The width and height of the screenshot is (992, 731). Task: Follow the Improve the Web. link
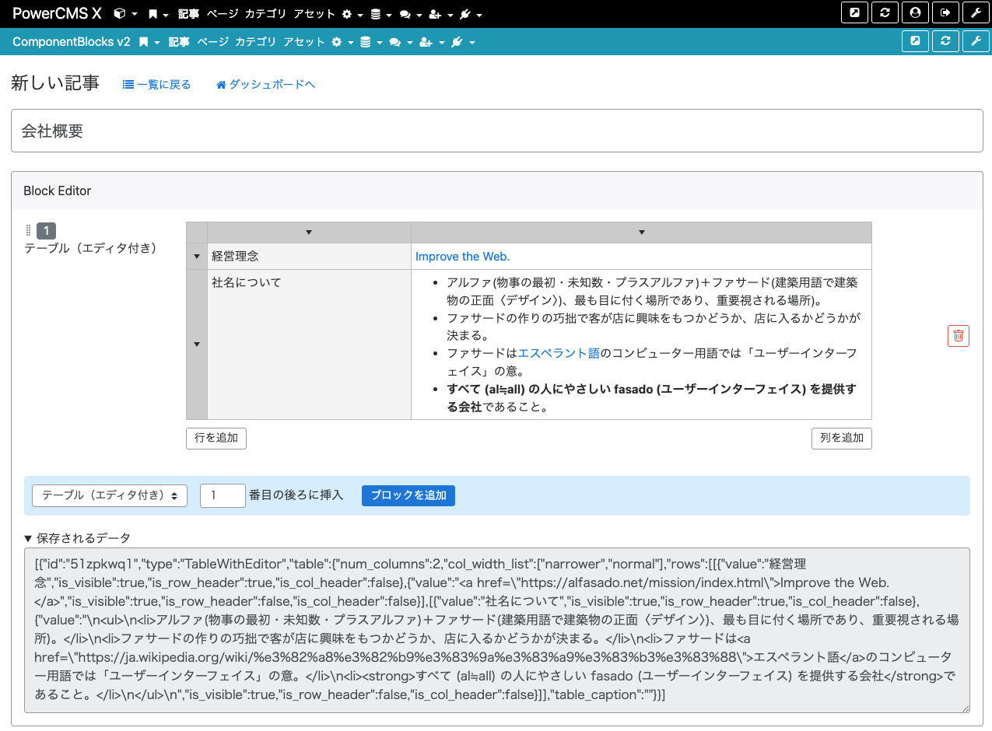(462, 256)
